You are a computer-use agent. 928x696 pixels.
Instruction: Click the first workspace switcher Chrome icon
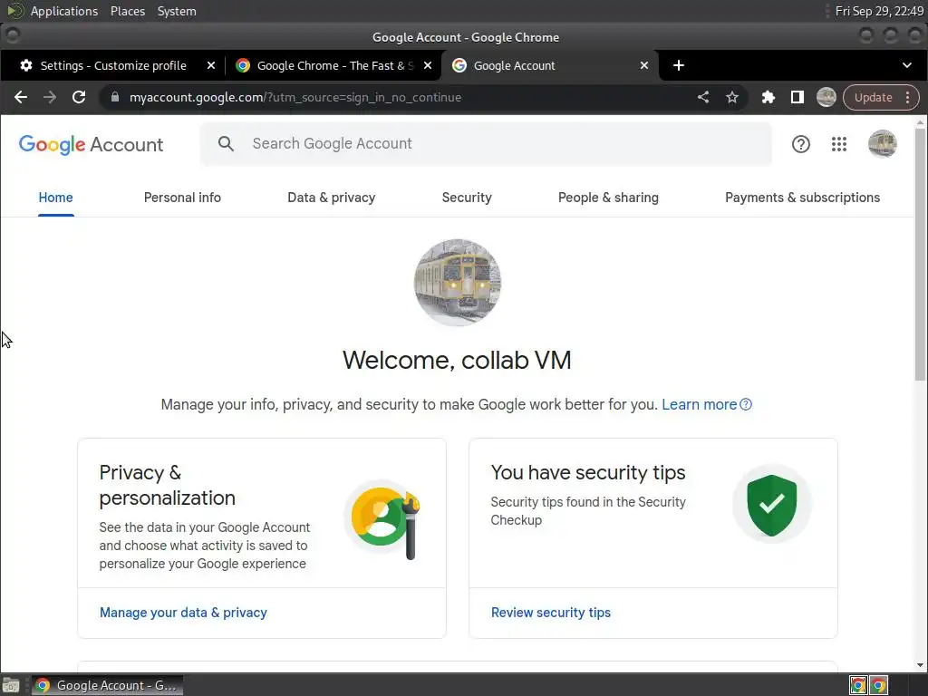click(859, 685)
